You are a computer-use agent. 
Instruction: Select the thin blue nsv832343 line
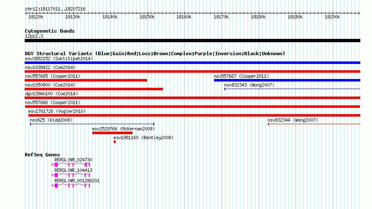coord(292,89)
